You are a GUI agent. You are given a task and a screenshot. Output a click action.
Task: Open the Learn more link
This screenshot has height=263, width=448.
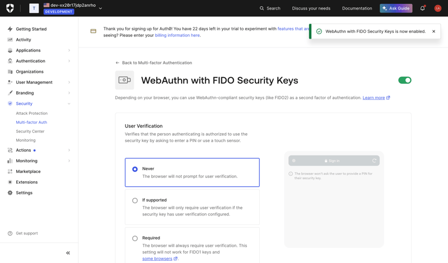(x=374, y=98)
